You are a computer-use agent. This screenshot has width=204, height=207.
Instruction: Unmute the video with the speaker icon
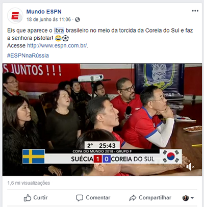(190, 167)
